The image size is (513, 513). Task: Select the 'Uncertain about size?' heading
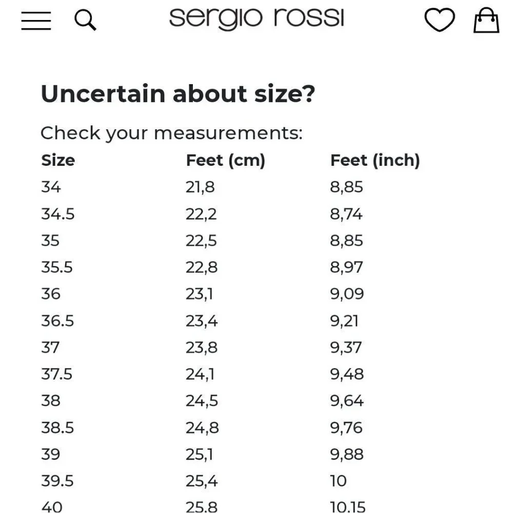pos(178,94)
